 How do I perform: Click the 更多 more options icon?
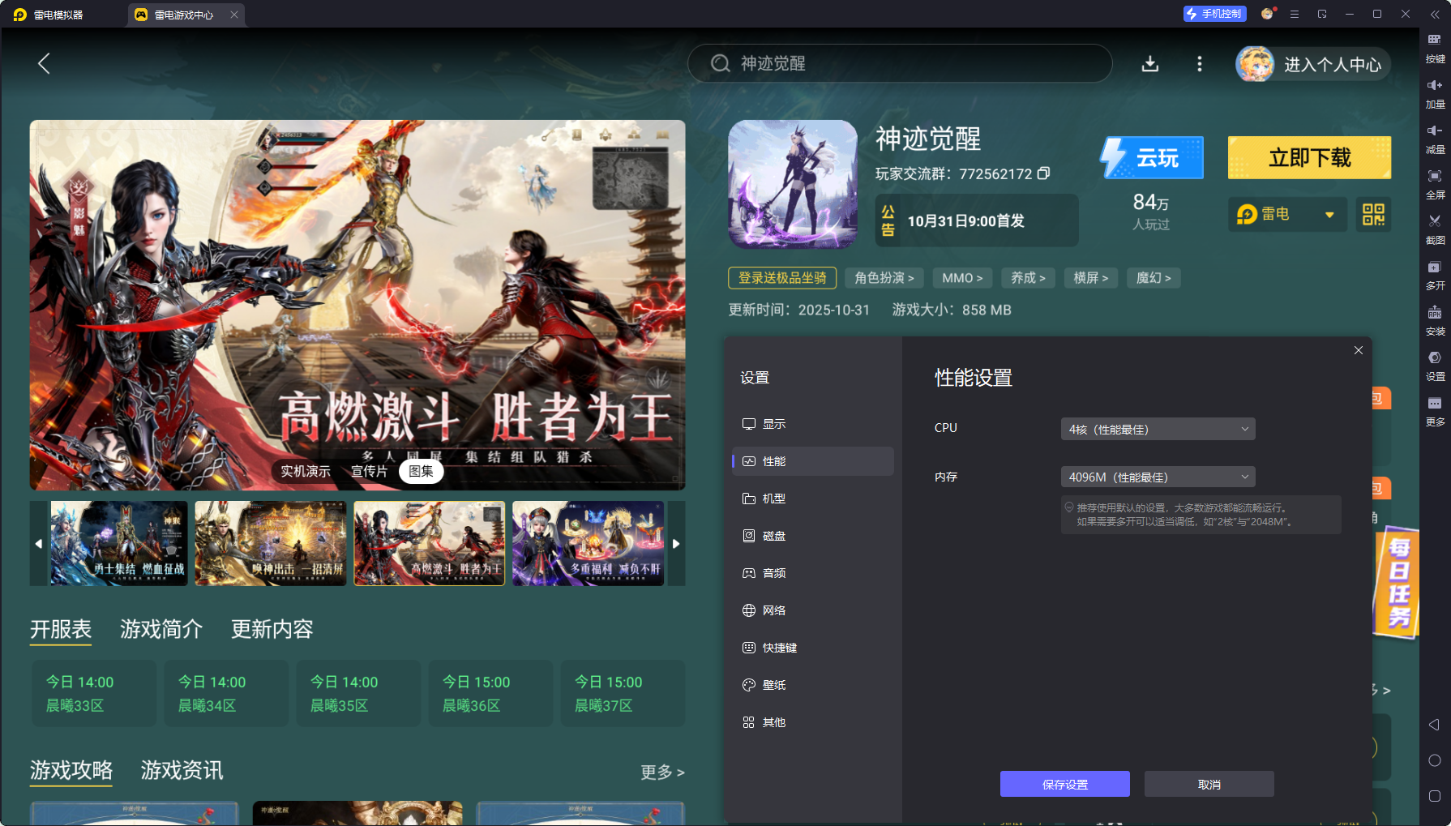(1434, 412)
